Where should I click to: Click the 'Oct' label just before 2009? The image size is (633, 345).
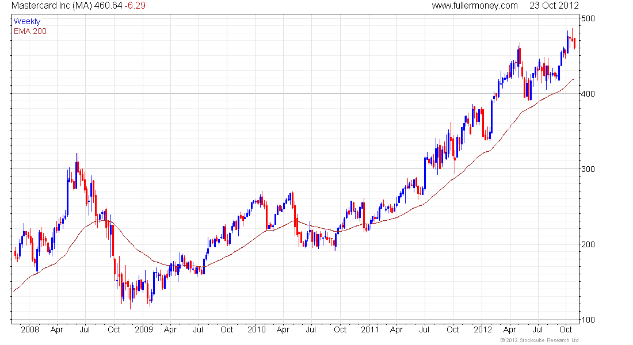pyautogui.click(x=114, y=329)
